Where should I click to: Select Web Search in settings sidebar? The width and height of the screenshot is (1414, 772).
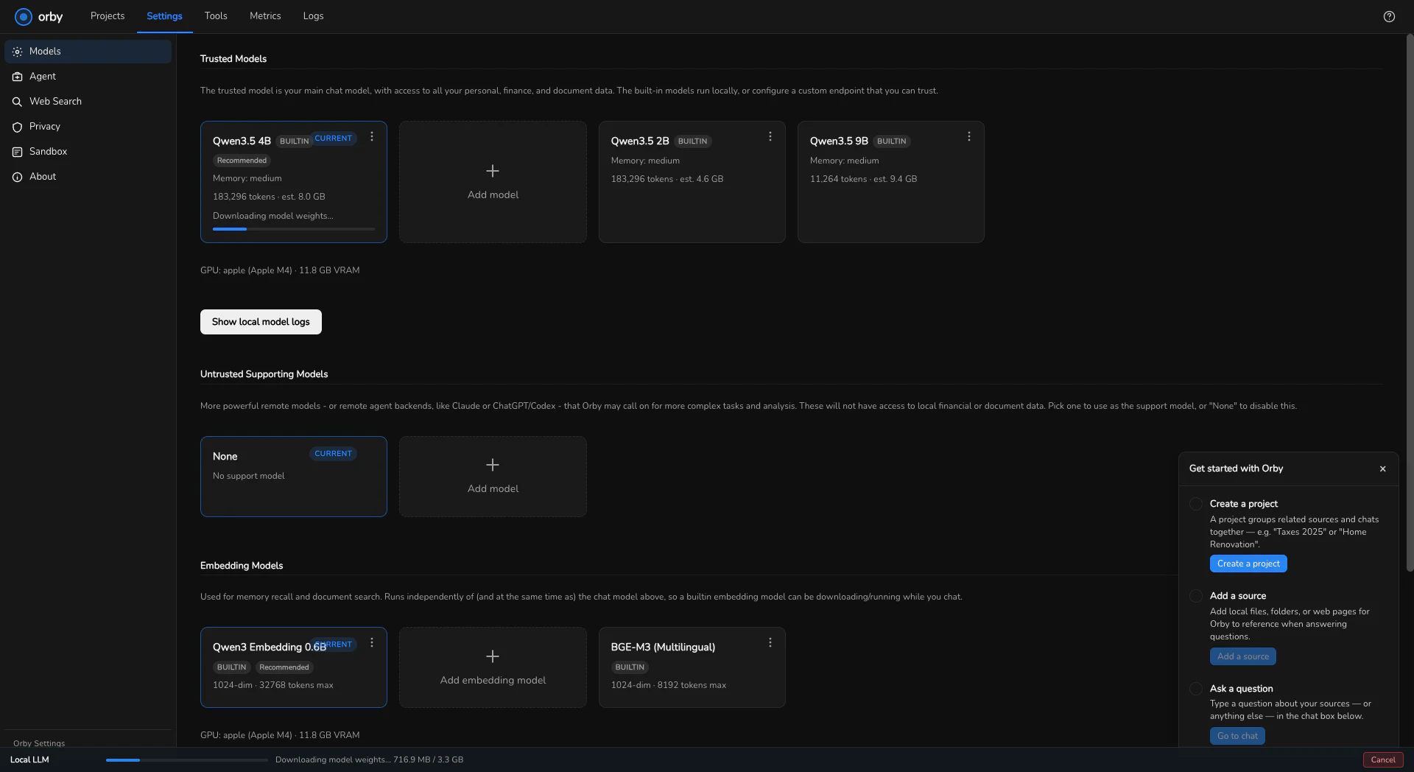[x=88, y=102]
